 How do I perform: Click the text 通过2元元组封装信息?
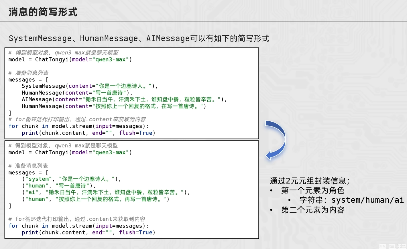(x=310, y=181)
